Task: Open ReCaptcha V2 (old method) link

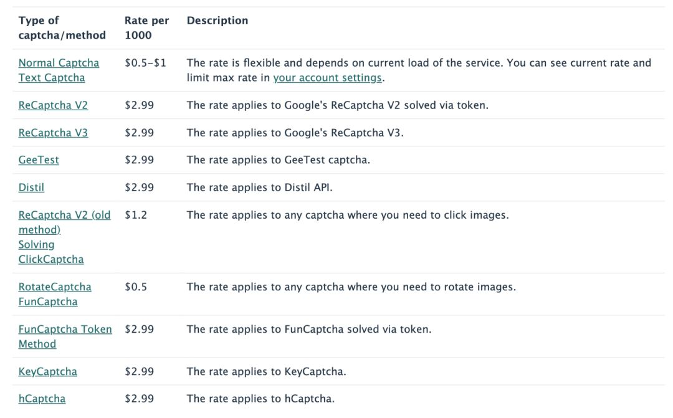Action: pyautogui.click(x=64, y=222)
